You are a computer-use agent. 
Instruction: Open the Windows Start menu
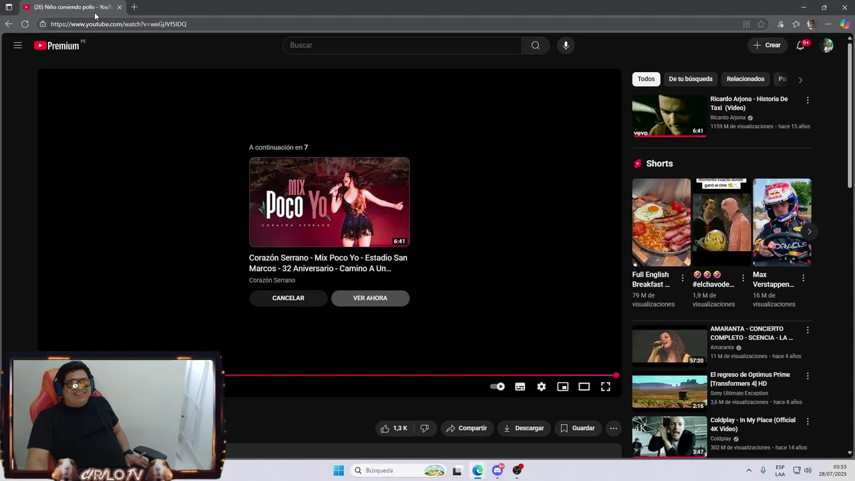(339, 470)
